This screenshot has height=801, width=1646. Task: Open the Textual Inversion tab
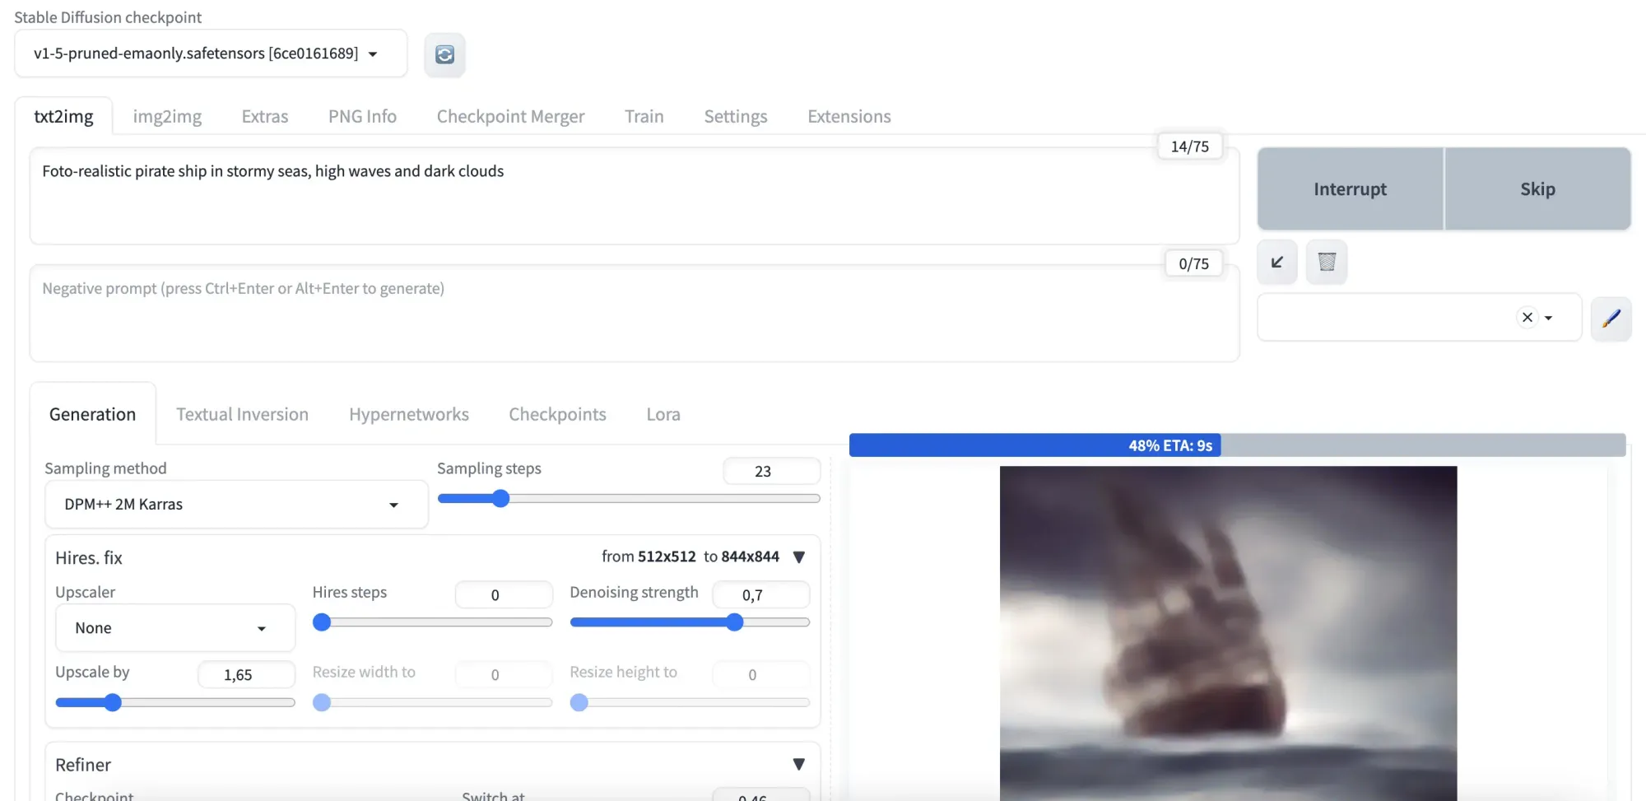(x=242, y=414)
